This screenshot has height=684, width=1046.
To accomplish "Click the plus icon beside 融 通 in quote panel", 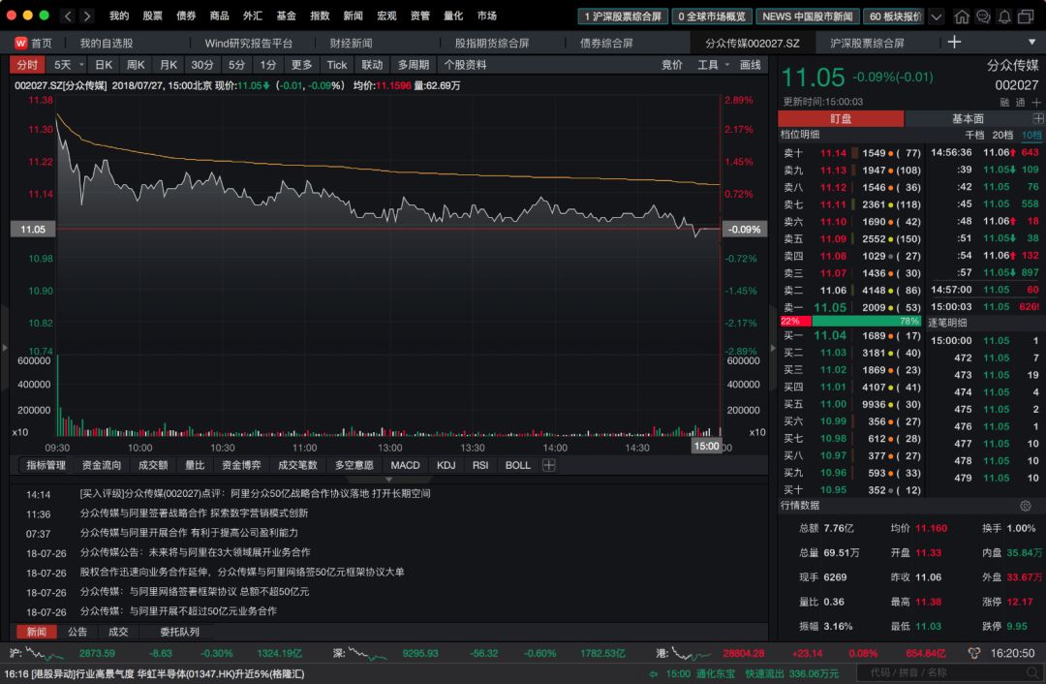I will click(1036, 101).
